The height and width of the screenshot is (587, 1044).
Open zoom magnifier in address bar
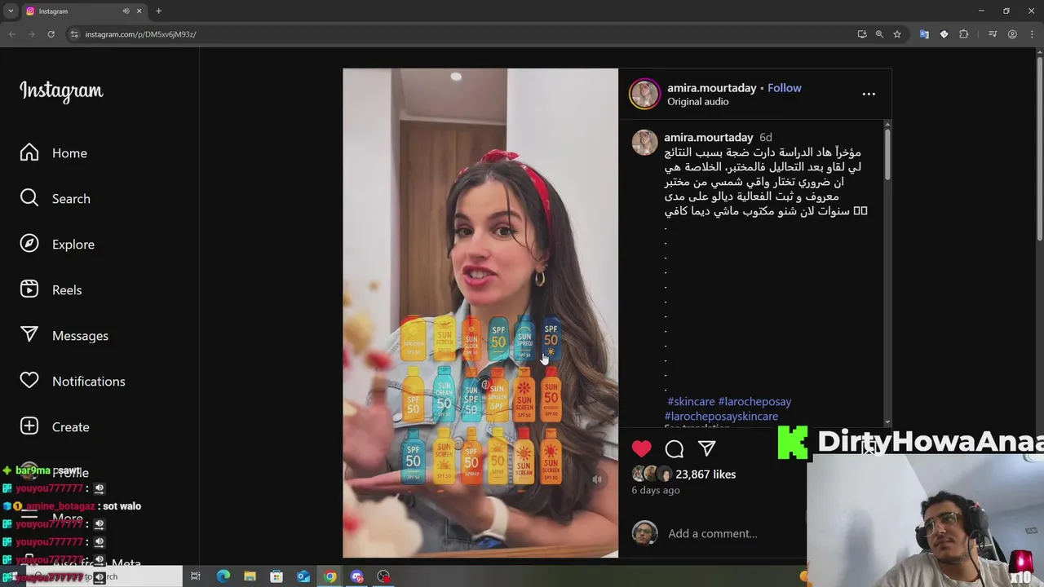879,34
